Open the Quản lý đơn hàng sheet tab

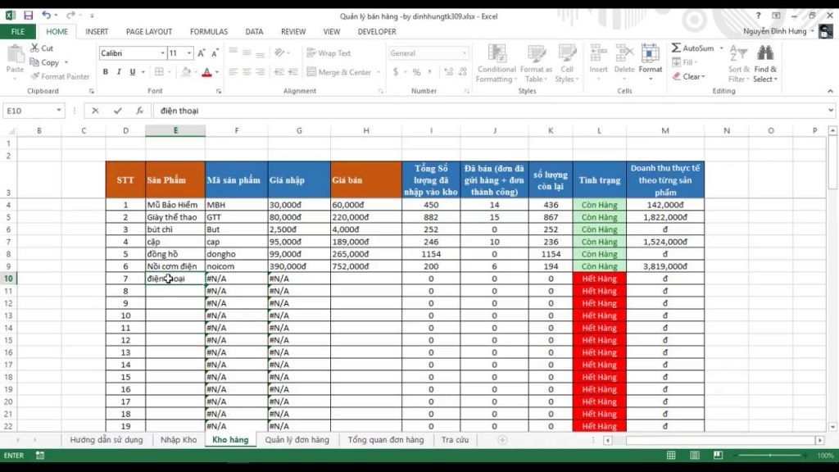[x=297, y=440]
